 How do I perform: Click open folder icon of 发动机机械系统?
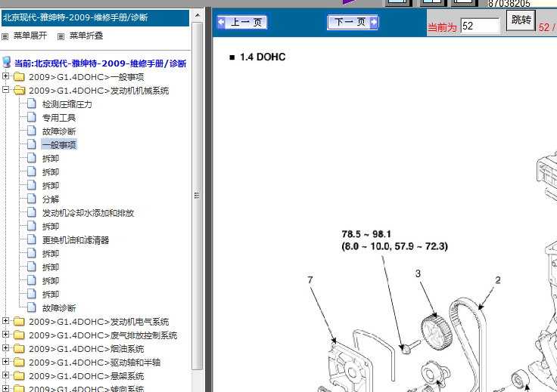(x=19, y=91)
